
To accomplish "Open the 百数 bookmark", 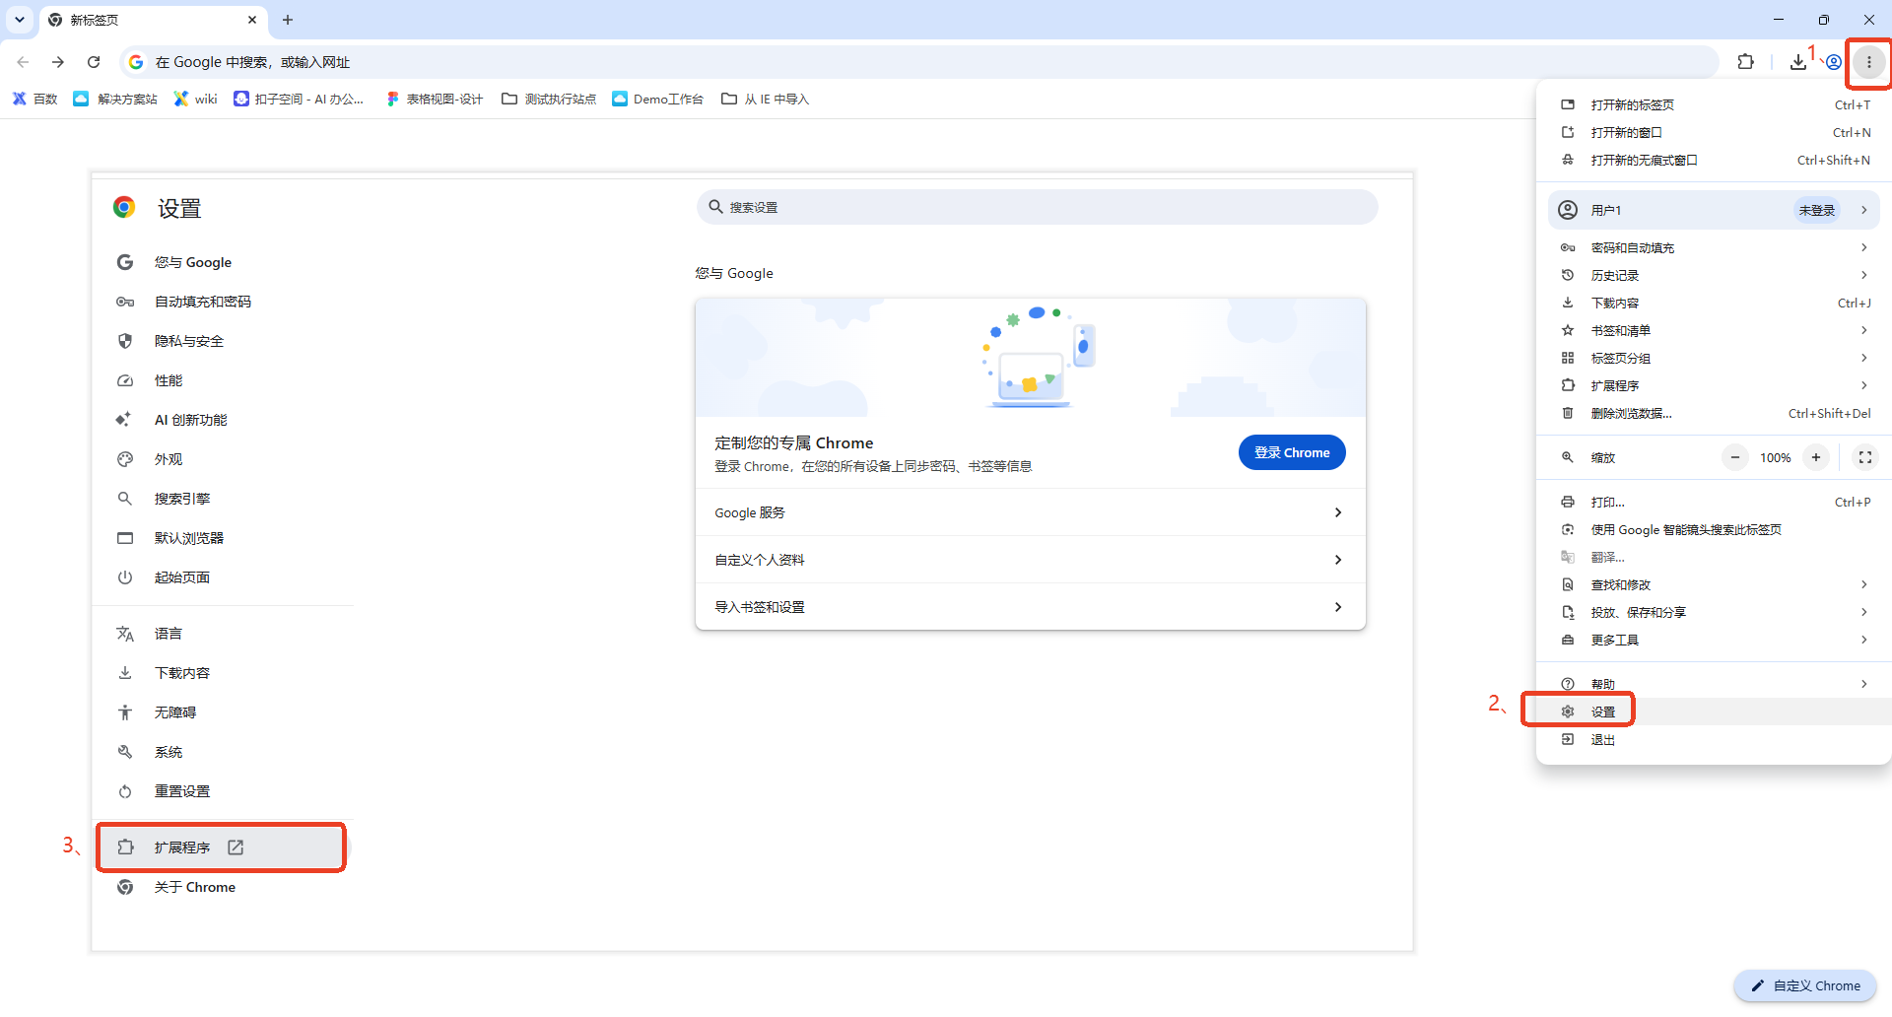I will tap(35, 99).
